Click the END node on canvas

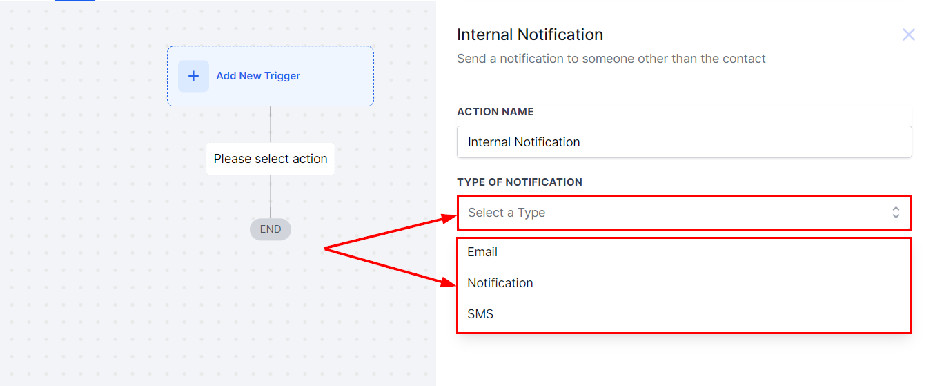click(x=271, y=229)
